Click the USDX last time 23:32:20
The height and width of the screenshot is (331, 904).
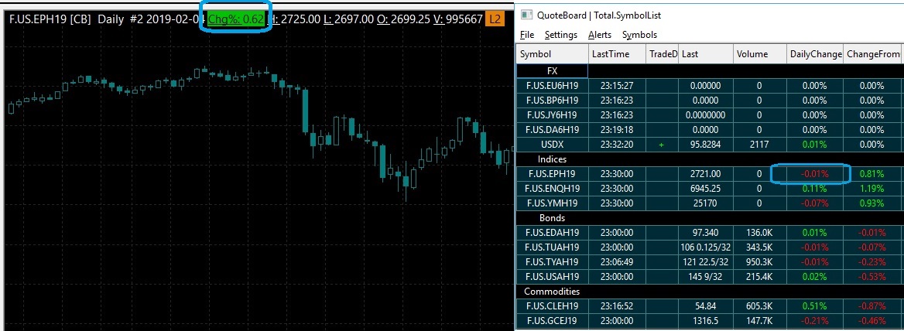[x=616, y=145]
